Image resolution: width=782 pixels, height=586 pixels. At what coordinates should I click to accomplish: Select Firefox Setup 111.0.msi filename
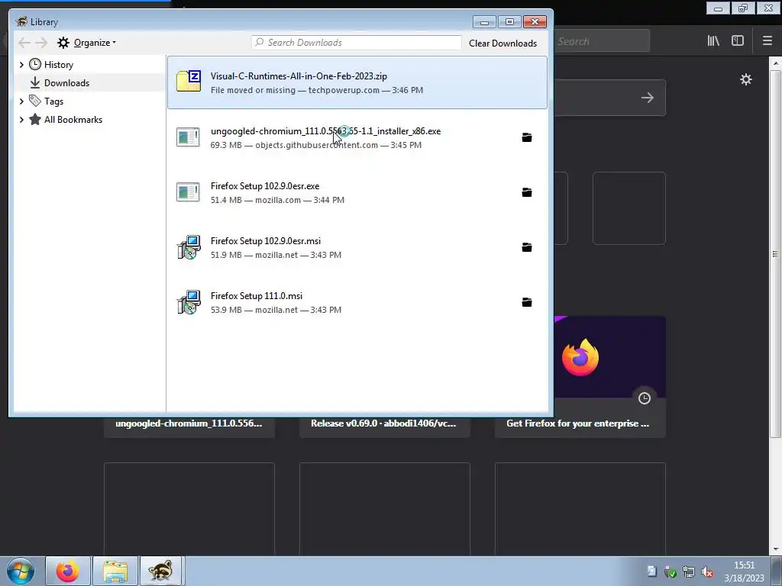(257, 295)
